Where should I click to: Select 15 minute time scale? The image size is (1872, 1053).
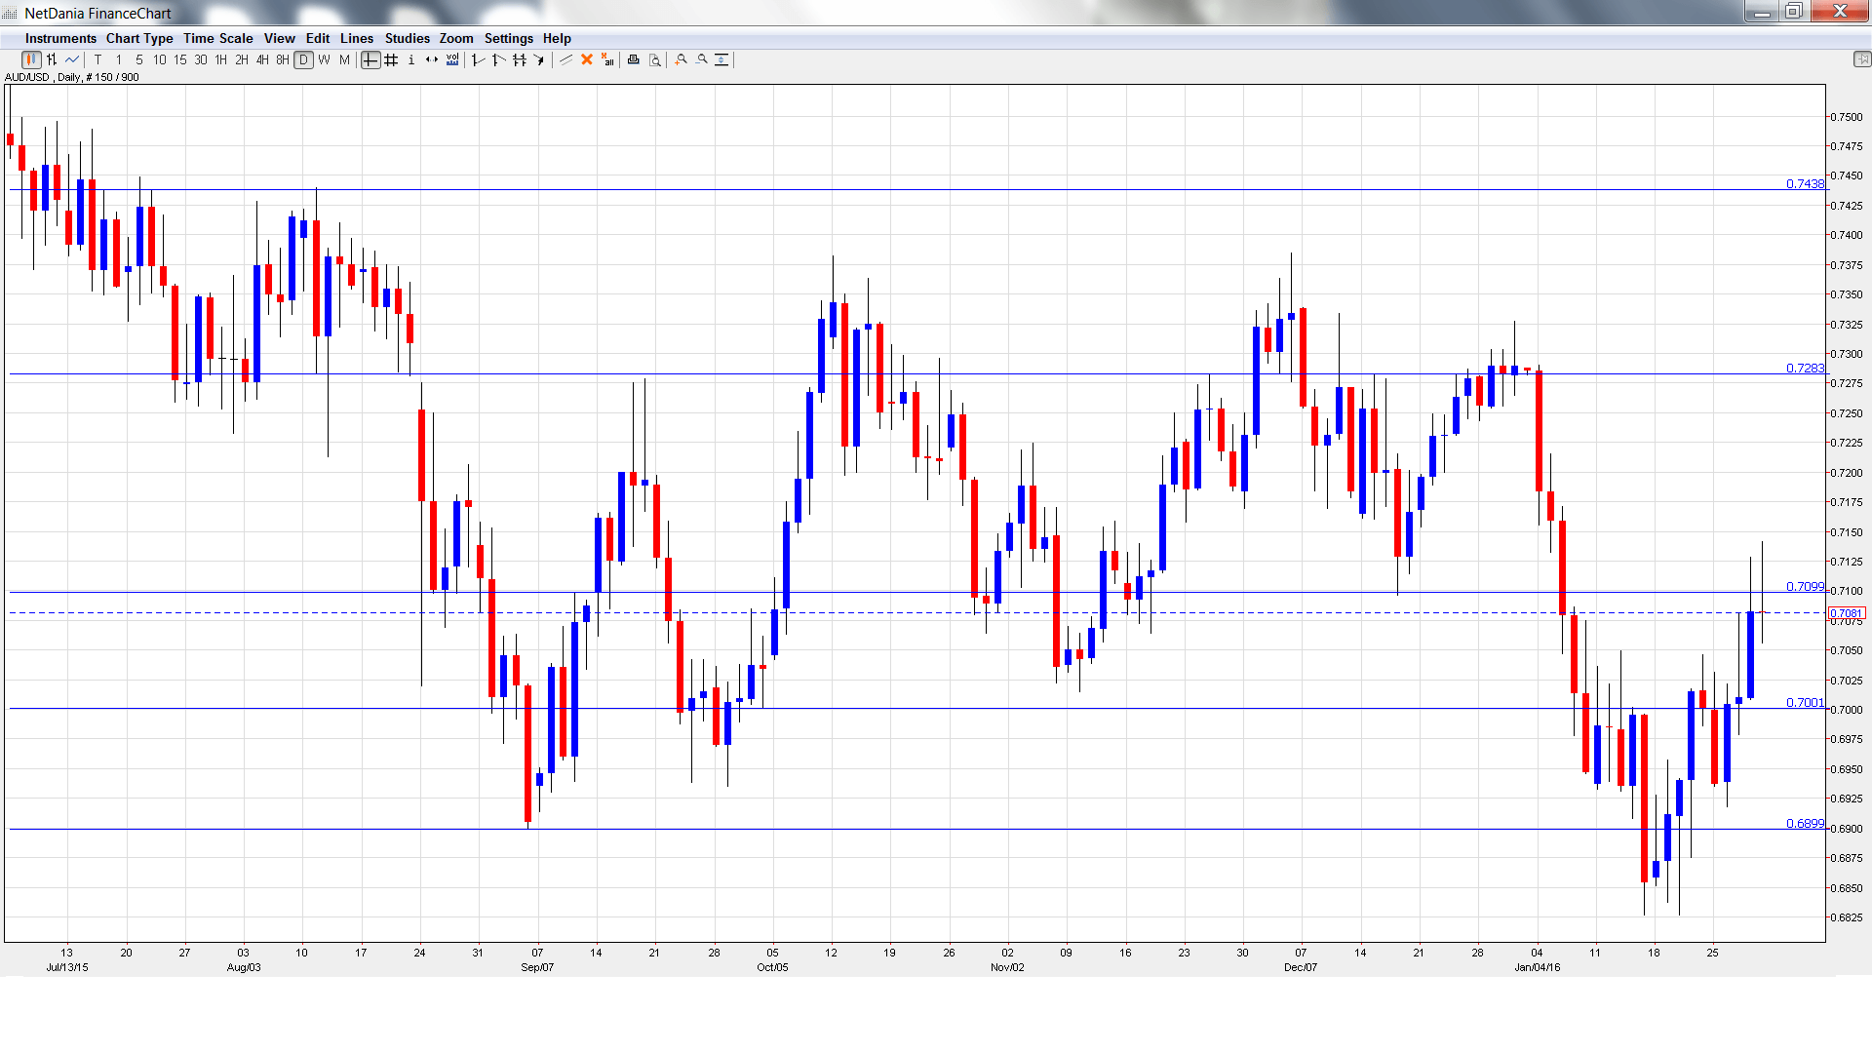pyautogui.click(x=180, y=60)
